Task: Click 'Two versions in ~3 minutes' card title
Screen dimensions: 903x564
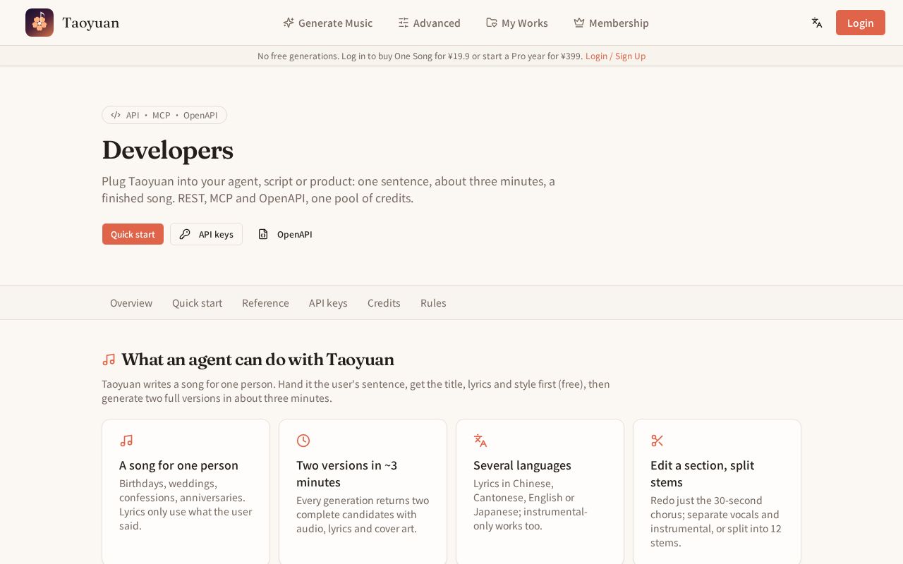Action: pos(363,474)
